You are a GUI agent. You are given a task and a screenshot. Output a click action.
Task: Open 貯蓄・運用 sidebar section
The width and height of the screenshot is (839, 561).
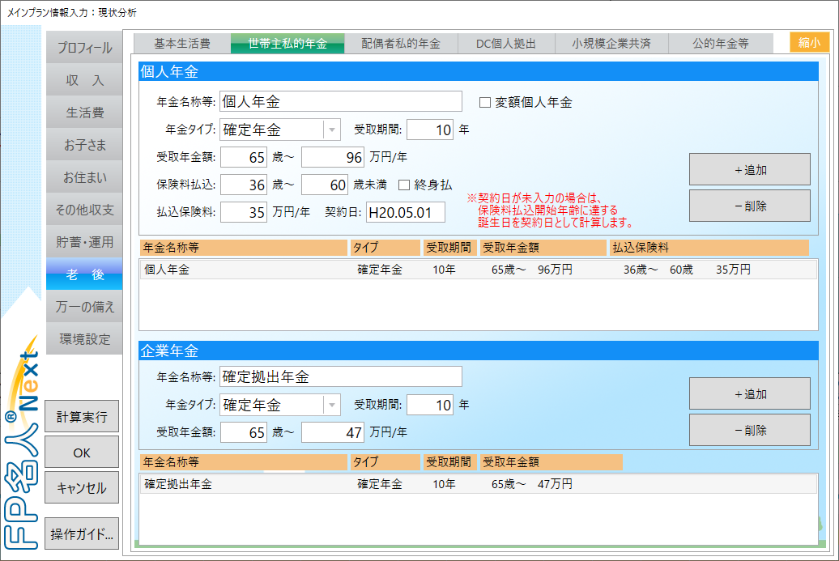coord(84,242)
